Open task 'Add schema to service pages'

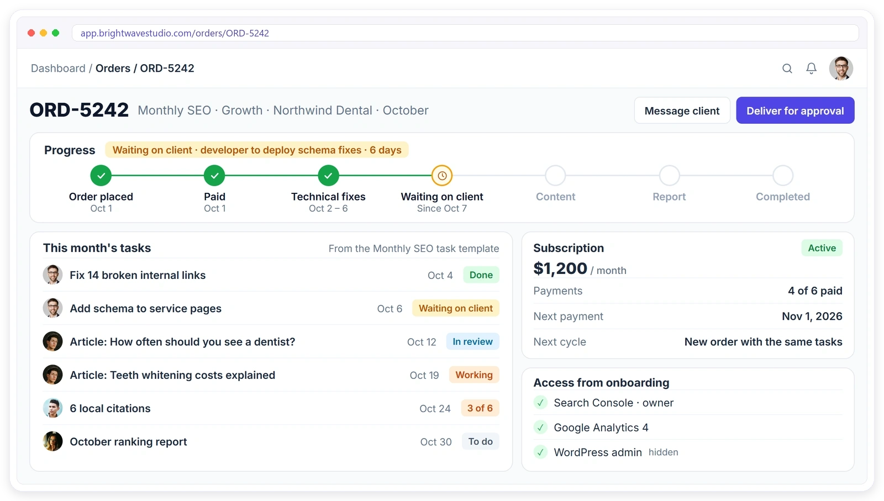(x=145, y=308)
